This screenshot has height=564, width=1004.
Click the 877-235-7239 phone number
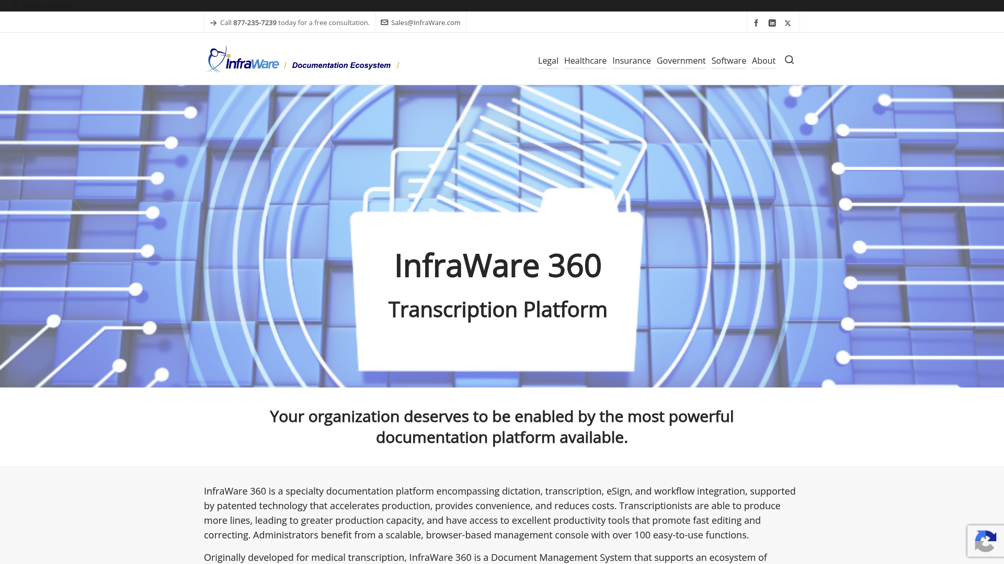tap(255, 22)
